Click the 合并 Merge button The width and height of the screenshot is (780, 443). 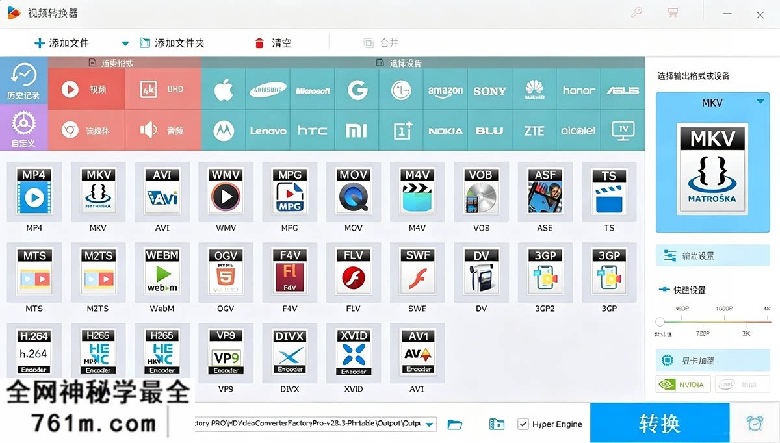[x=381, y=44]
